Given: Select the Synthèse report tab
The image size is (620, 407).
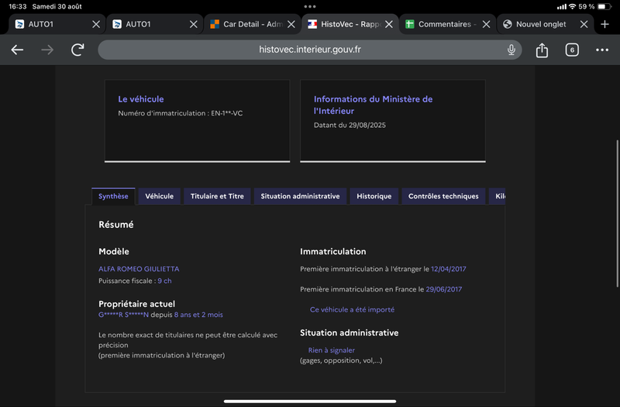Looking at the screenshot, I should [x=113, y=196].
